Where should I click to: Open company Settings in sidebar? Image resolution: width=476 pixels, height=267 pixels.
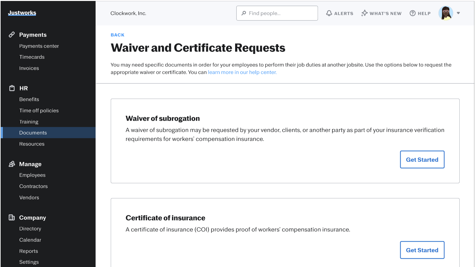pos(29,262)
